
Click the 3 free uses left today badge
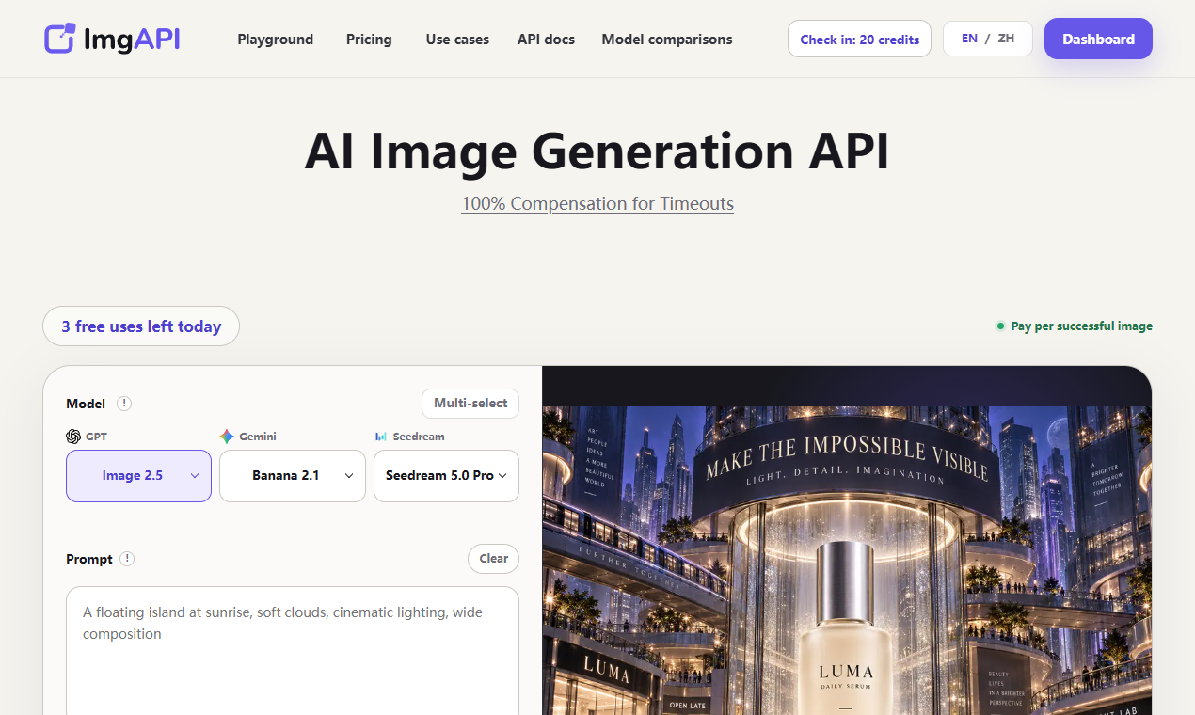tap(141, 326)
